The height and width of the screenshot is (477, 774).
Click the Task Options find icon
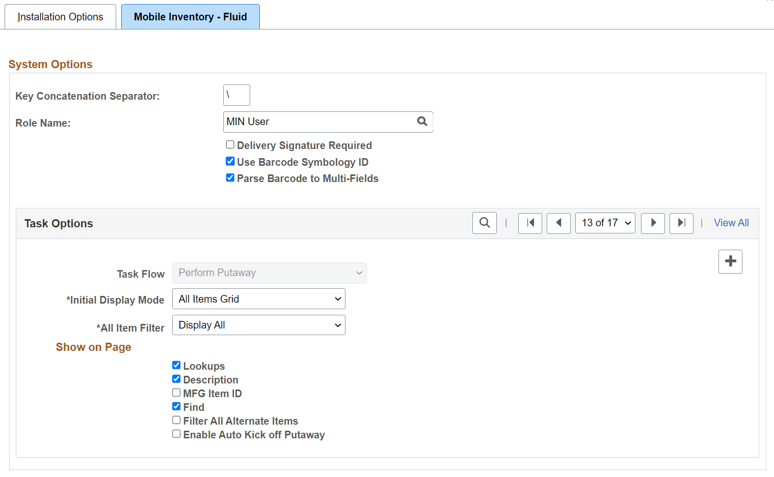click(484, 223)
